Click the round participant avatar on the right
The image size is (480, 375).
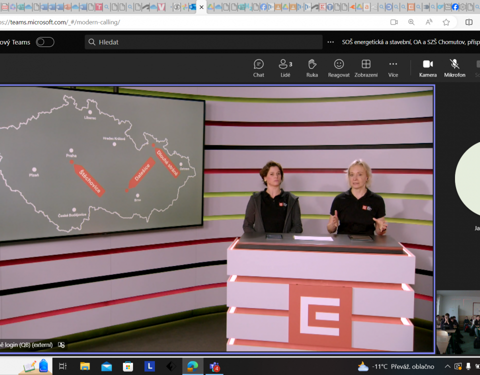point(468,179)
